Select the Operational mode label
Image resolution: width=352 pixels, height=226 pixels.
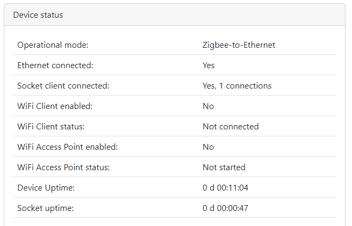tap(53, 45)
